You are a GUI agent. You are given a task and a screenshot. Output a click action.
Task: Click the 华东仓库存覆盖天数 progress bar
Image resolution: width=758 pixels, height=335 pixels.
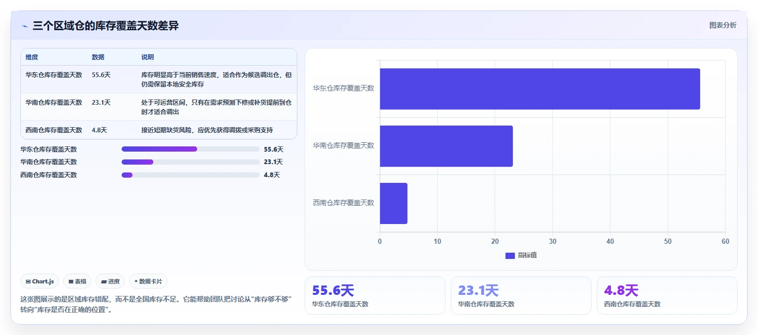(x=190, y=149)
